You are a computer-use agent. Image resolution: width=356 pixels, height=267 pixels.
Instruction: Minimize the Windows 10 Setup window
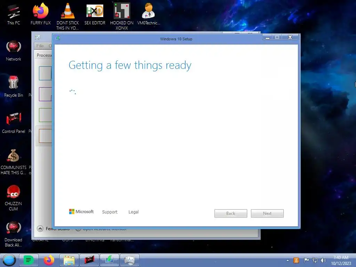coord(268,37)
